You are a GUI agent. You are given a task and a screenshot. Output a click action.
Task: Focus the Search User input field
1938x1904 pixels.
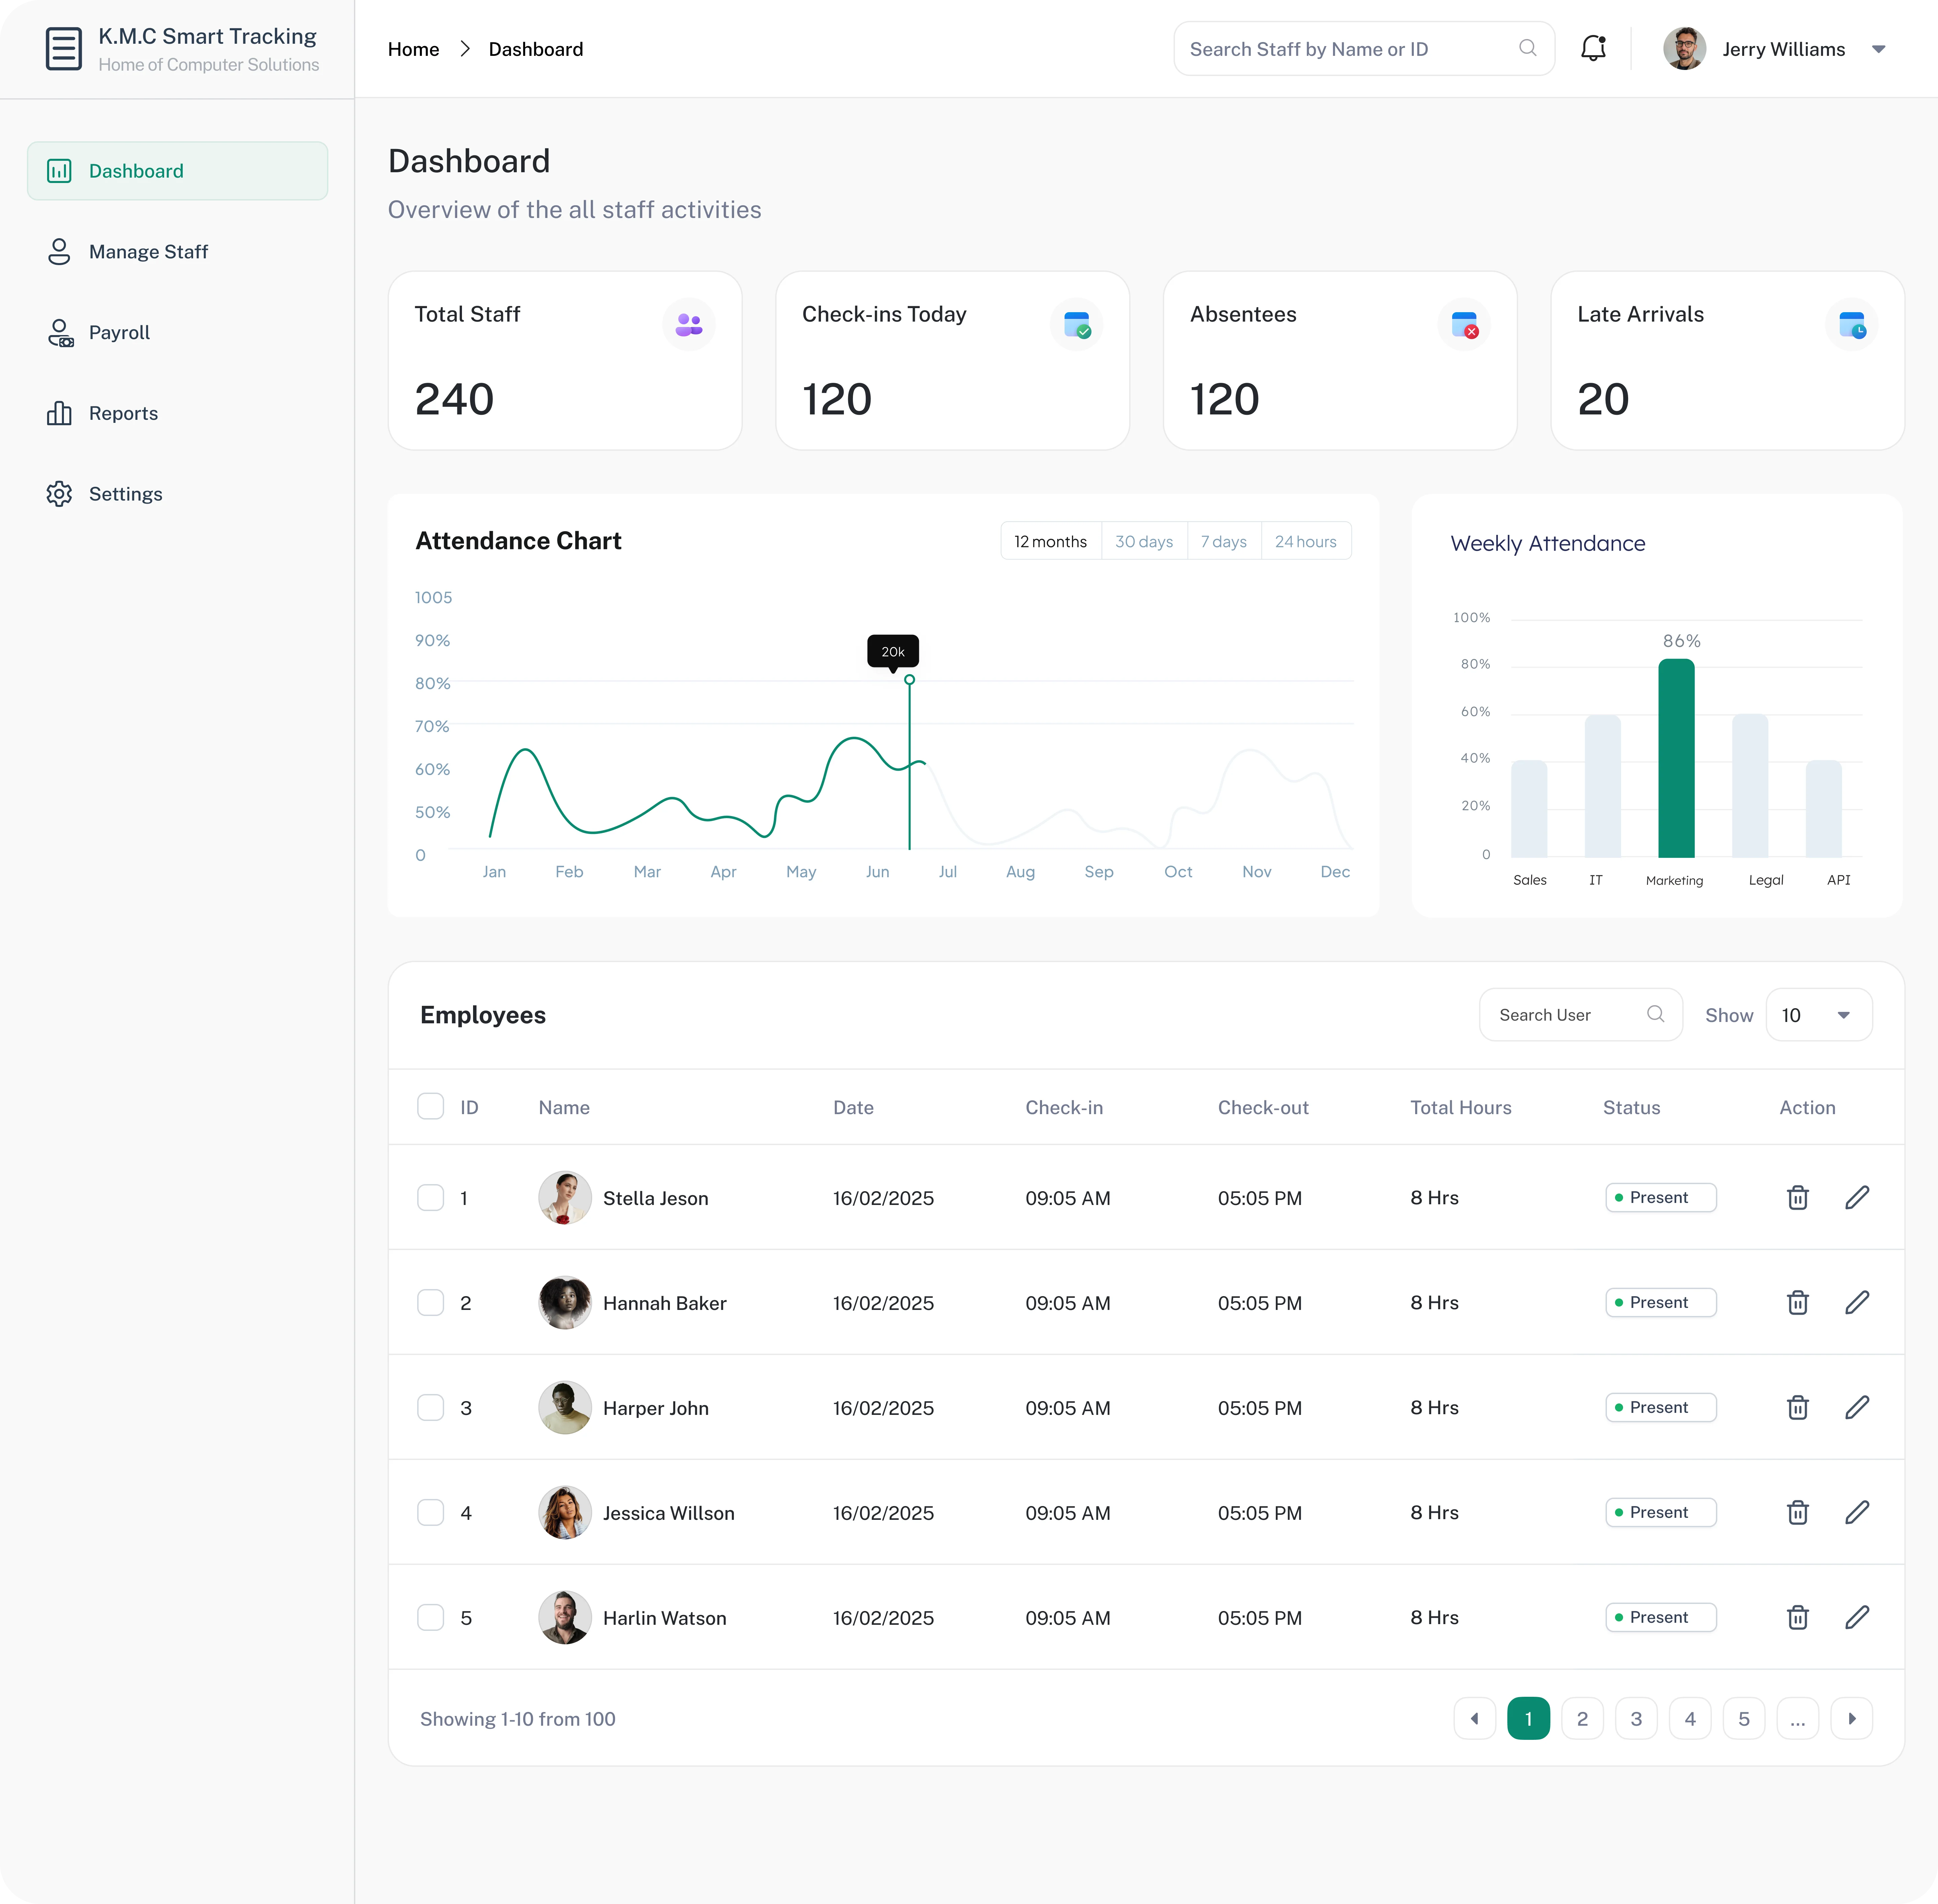(1565, 1015)
